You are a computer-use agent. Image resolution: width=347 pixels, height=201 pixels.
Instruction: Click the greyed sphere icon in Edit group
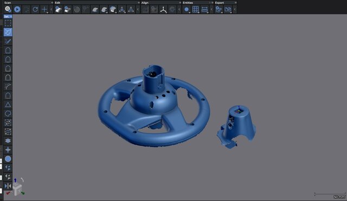(x=76, y=9)
